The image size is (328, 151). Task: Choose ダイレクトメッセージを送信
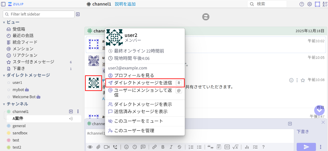click(x=145, y=83)
